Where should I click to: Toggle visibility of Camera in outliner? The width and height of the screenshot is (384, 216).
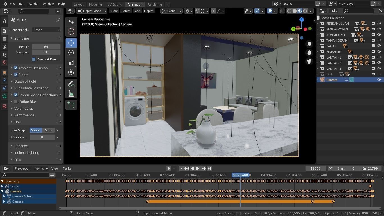tap(379, 80)
